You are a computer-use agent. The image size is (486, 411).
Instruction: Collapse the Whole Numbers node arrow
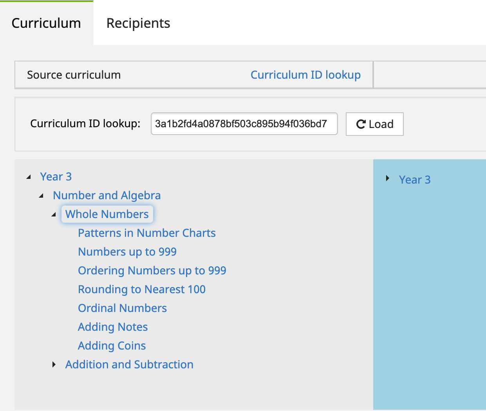[x=54, y=215]
